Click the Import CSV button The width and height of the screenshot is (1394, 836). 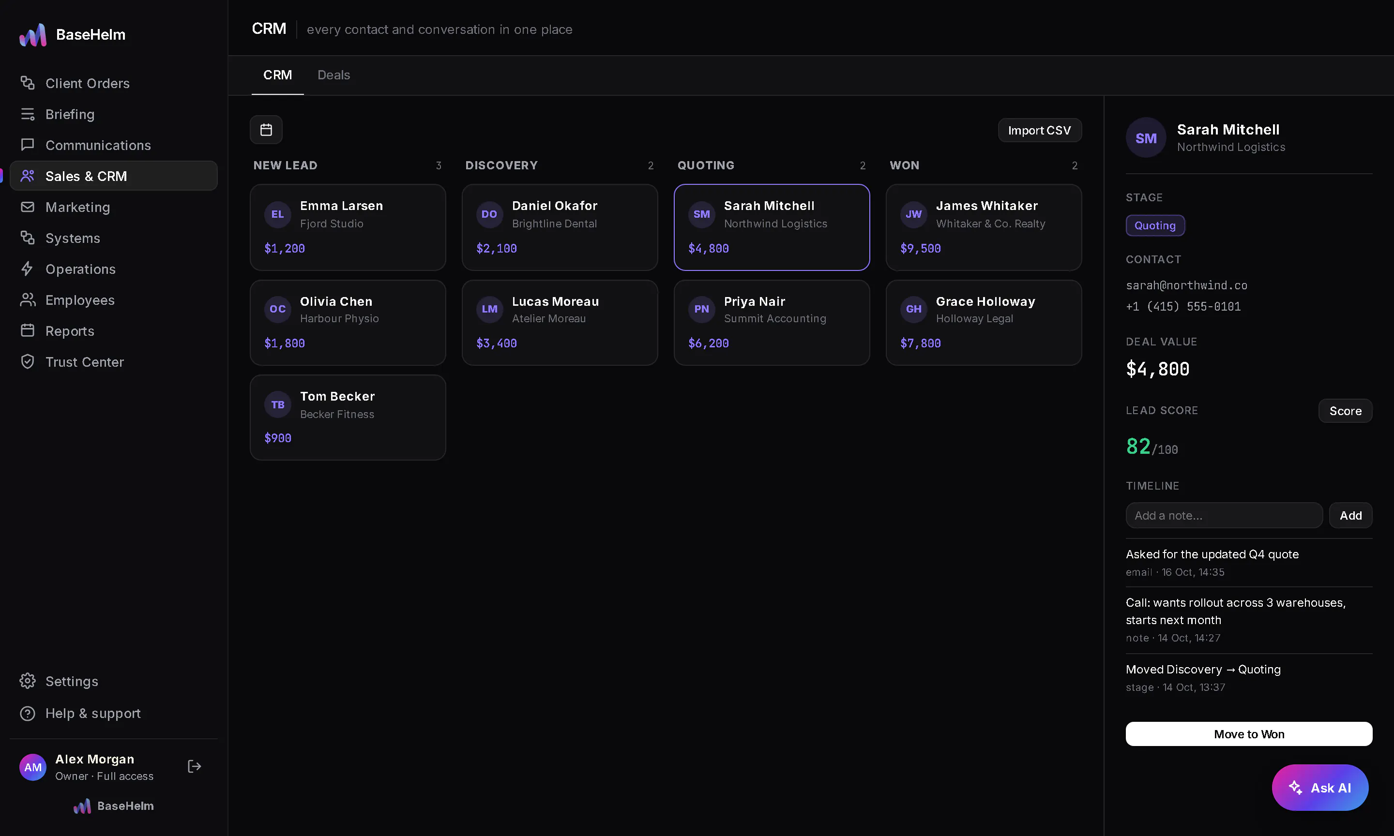1040,130
